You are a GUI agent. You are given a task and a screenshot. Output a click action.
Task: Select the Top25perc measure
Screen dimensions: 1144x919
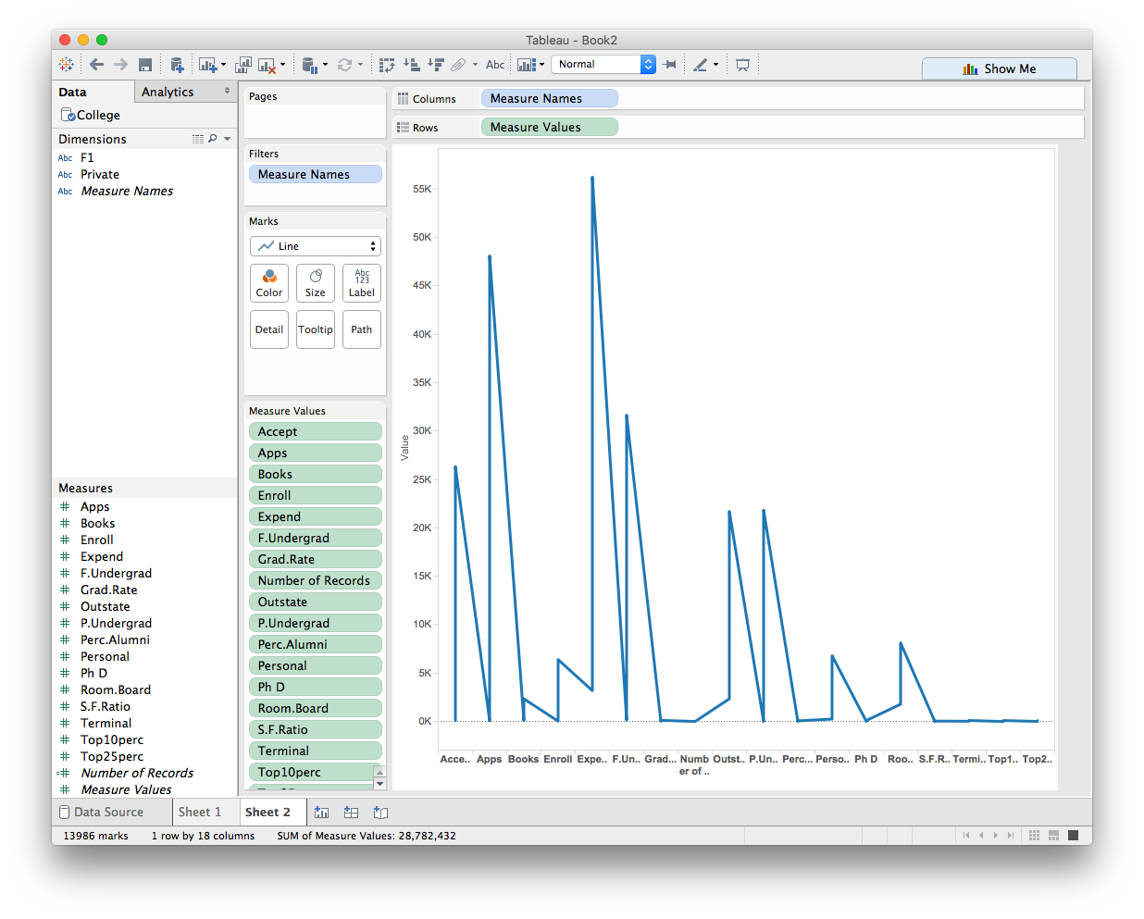(x=112, y=756)
